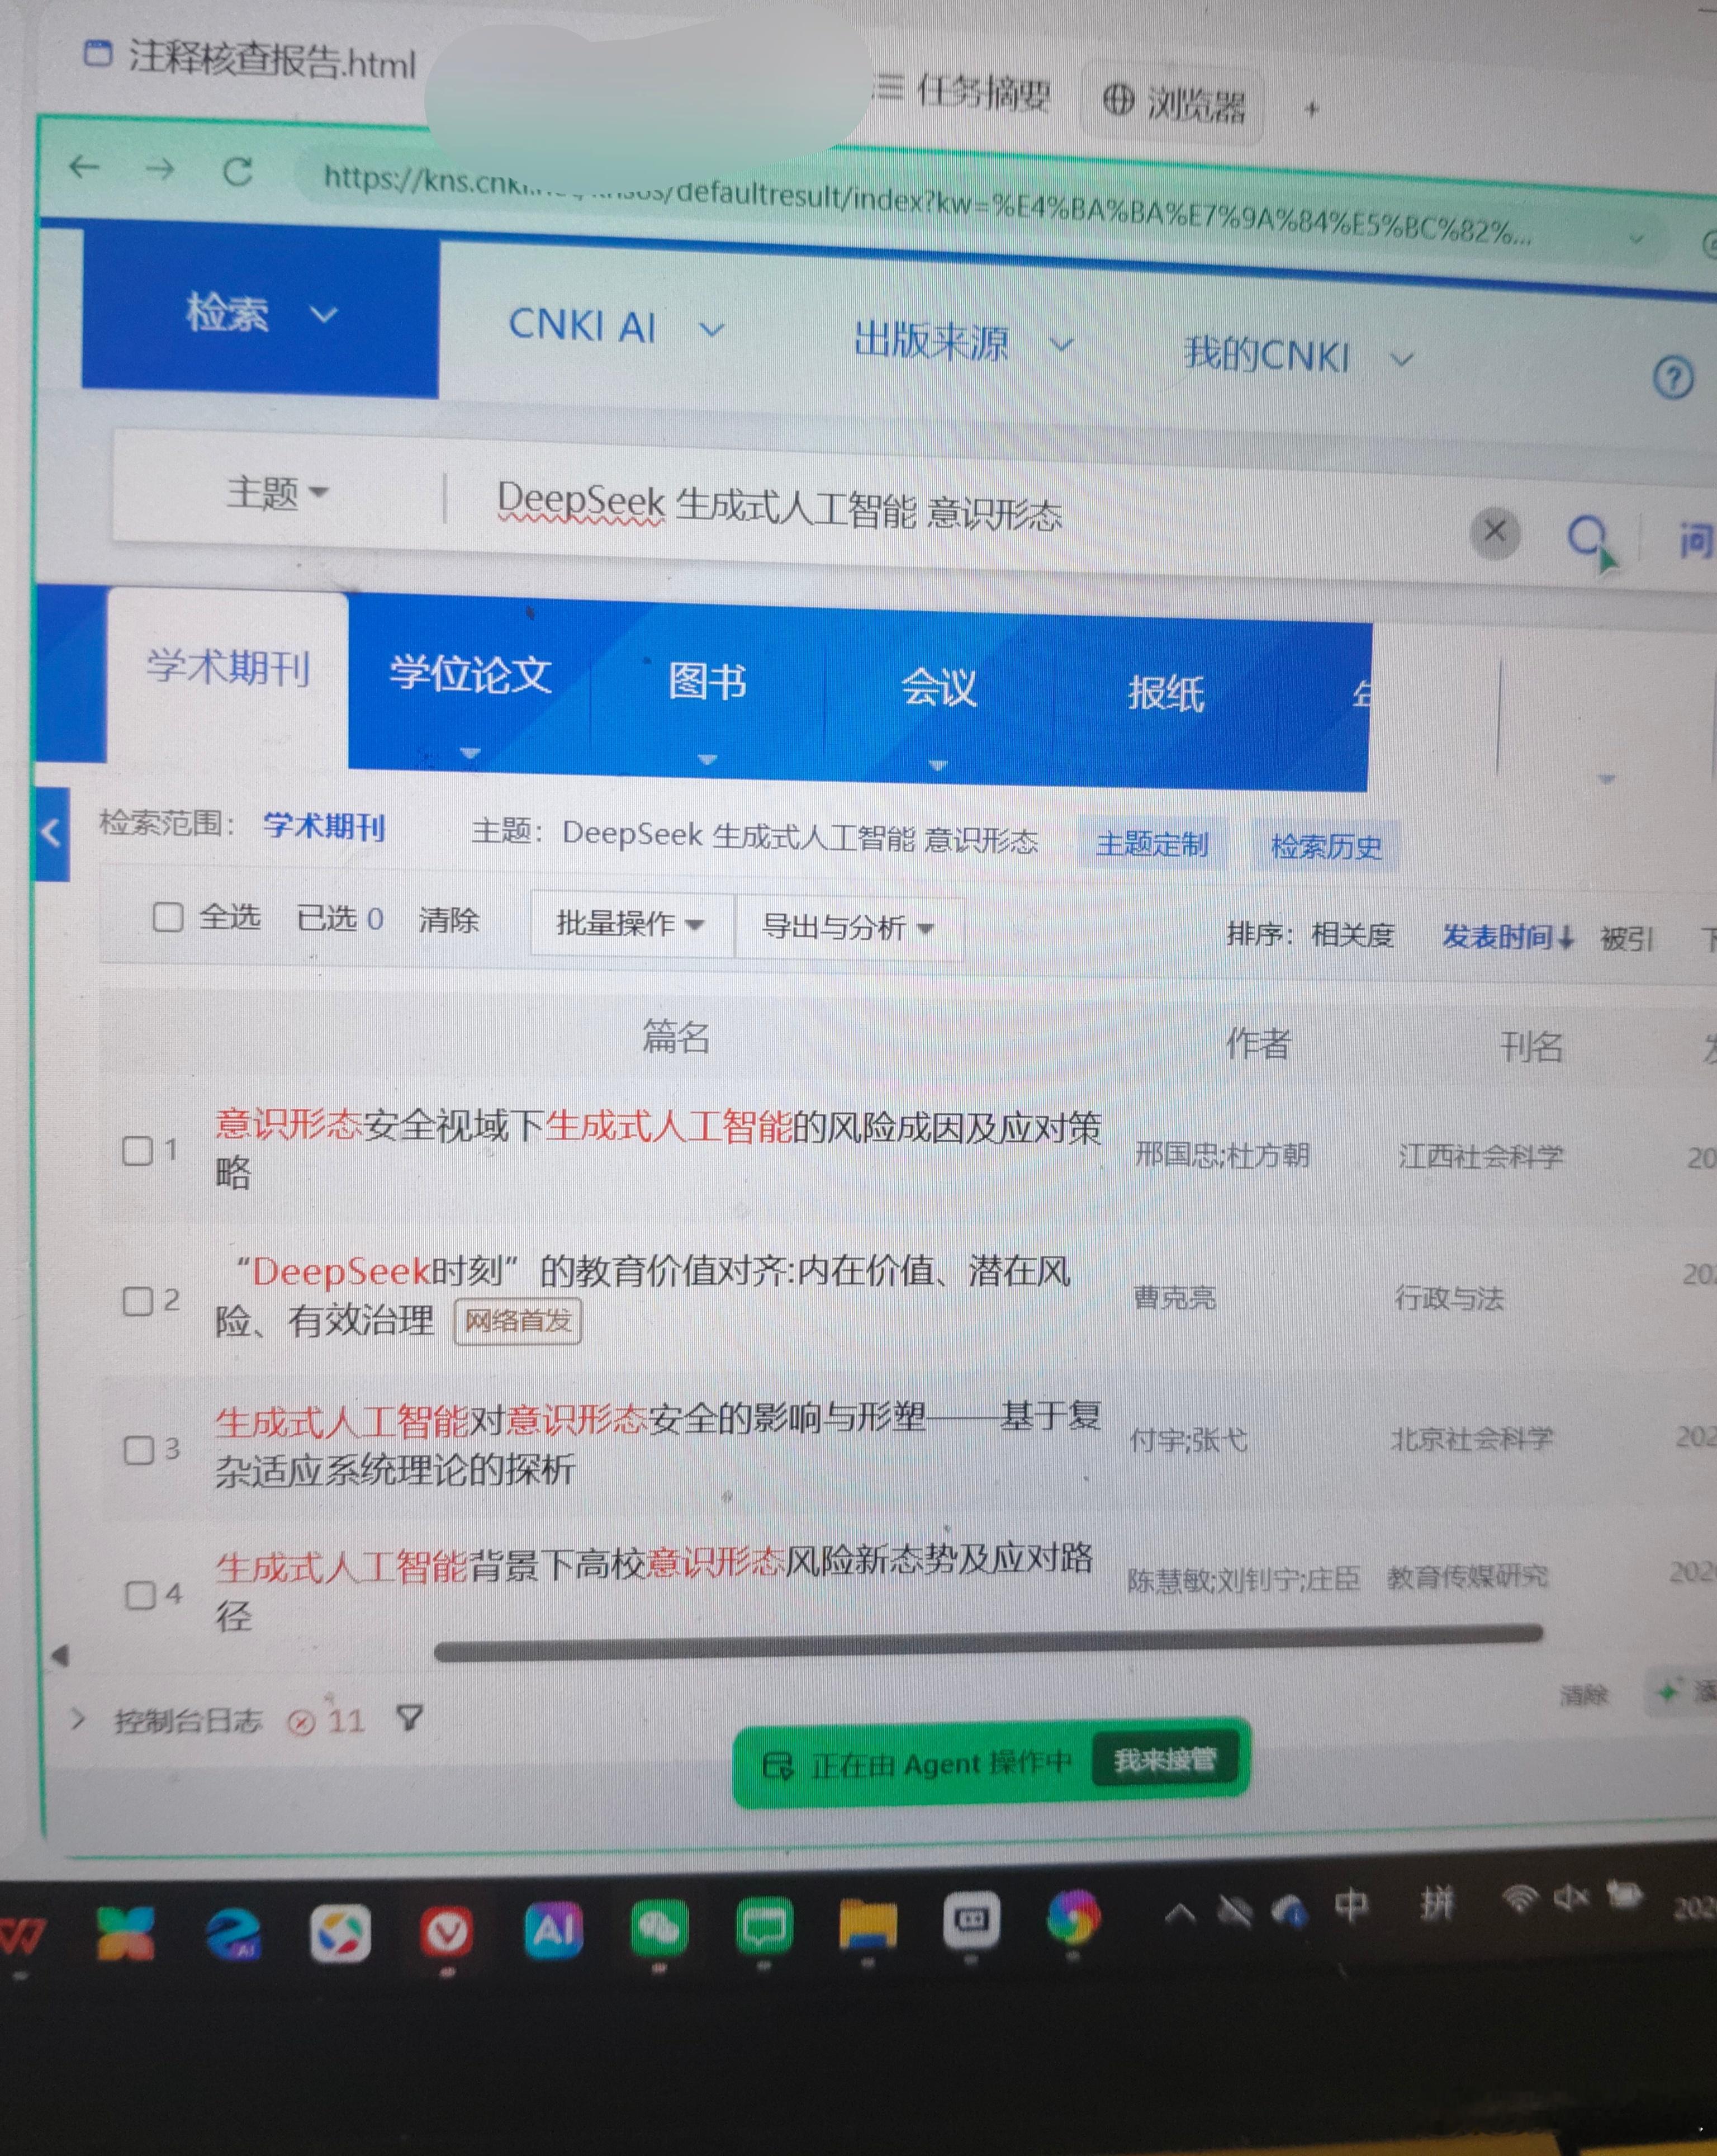Image resolution: width=1717 pixels, height=2156 pixels.
Task: Click the 我来接管 take-over button
Action: pyautogui.click(x=1165, y=1758)
